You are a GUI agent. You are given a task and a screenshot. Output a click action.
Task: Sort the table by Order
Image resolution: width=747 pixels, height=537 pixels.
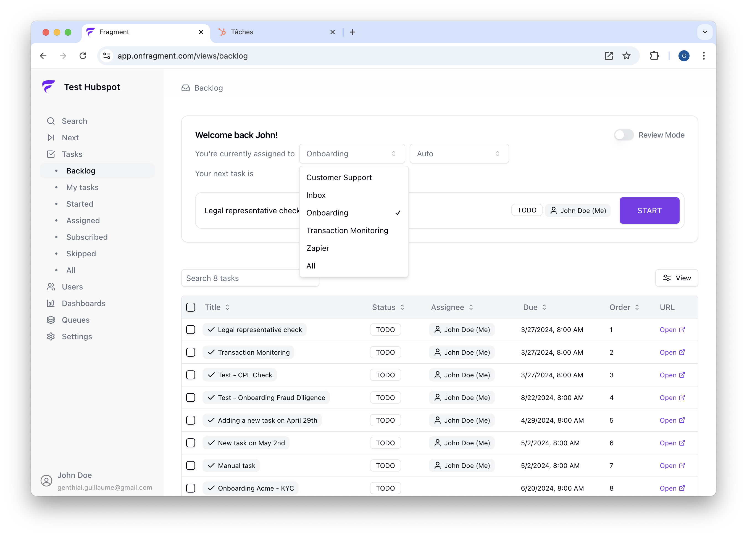click(x=624, y=307)
